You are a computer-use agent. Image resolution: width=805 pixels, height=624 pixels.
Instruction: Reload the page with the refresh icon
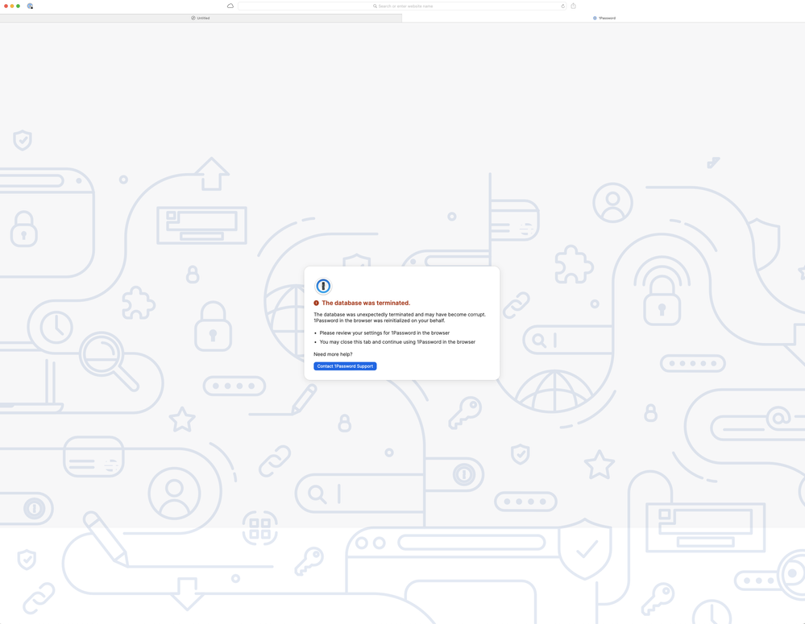click(562, 6)
